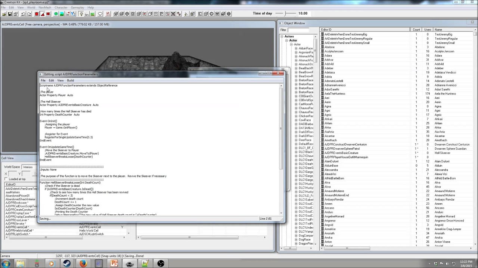
Task: Click the toolbar icon with letter W
Action: coord(217,14)
